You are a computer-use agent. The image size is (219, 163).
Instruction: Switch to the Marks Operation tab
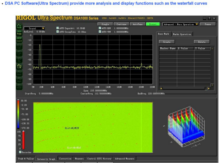[182, 34]
